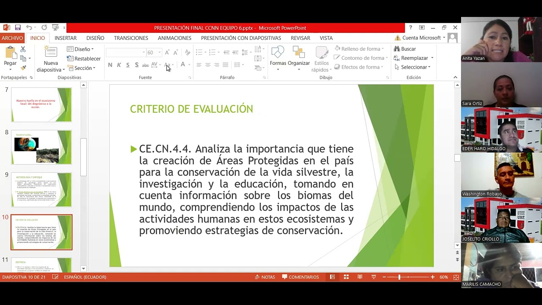Toggle Normal view in status bar
This screenshot has width=542, height=305.
(332, 277)
